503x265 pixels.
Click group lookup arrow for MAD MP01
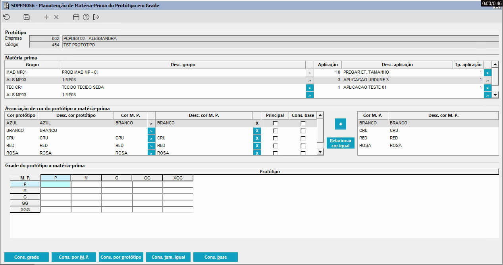pyautogui.click(x=310, y=73)
